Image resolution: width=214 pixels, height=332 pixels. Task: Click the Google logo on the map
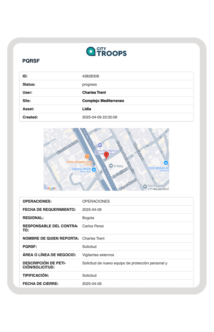[x=50, y=188]
